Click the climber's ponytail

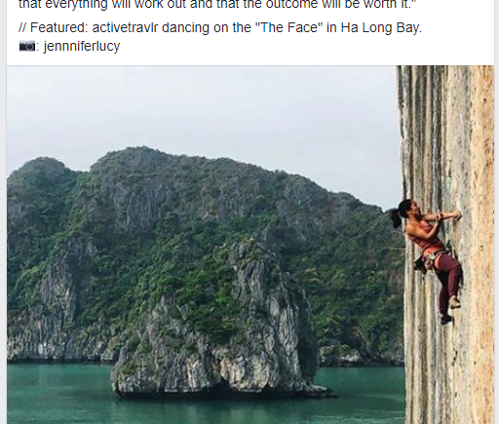click(396, 217)
